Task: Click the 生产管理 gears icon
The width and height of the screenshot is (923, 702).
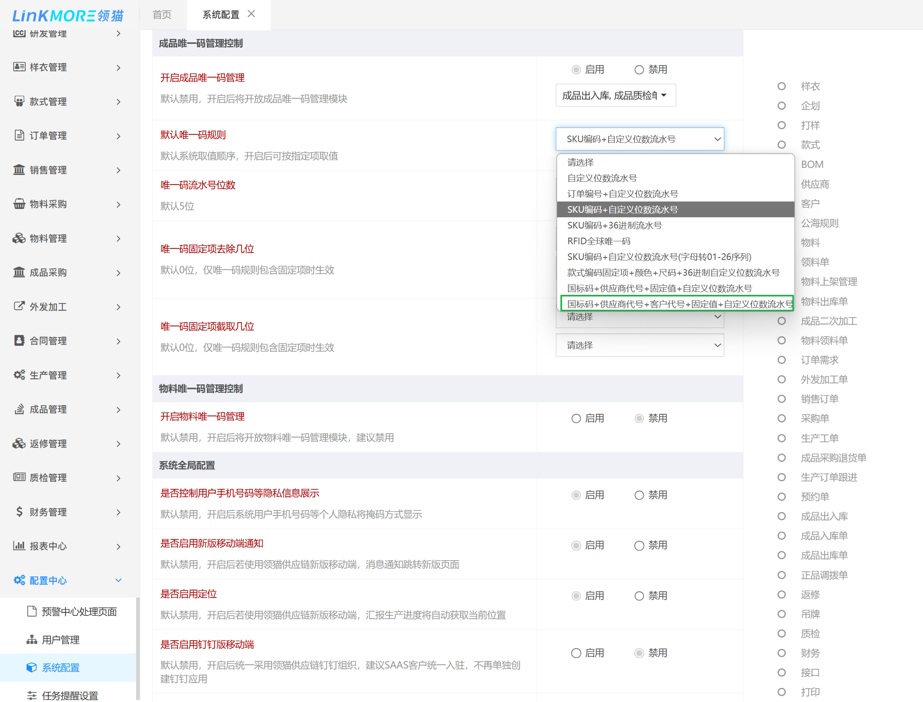Action: click(x=19, y=375)
